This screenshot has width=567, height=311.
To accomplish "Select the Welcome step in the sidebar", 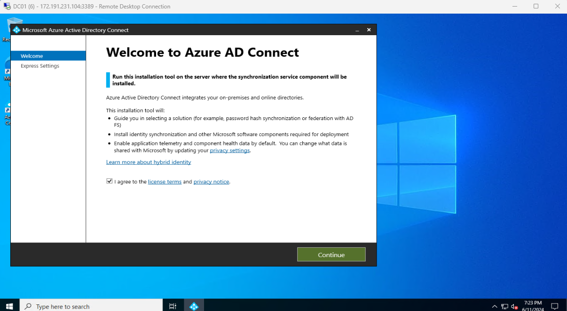I will [x=48, y=56].
